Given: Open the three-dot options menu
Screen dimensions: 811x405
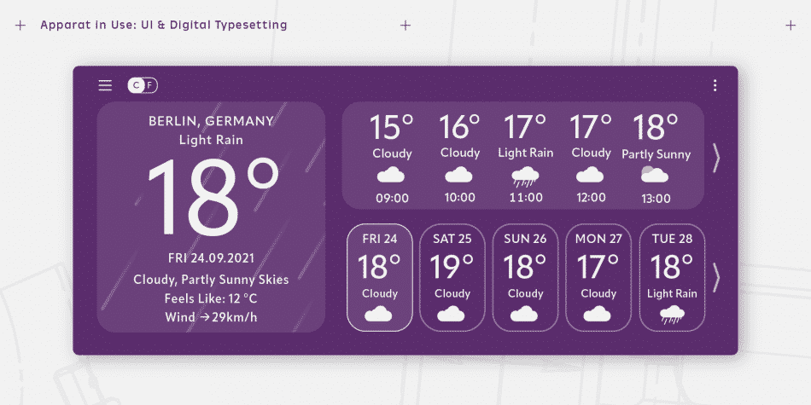Looking at the screenshot, I should [x=715, y=85].
